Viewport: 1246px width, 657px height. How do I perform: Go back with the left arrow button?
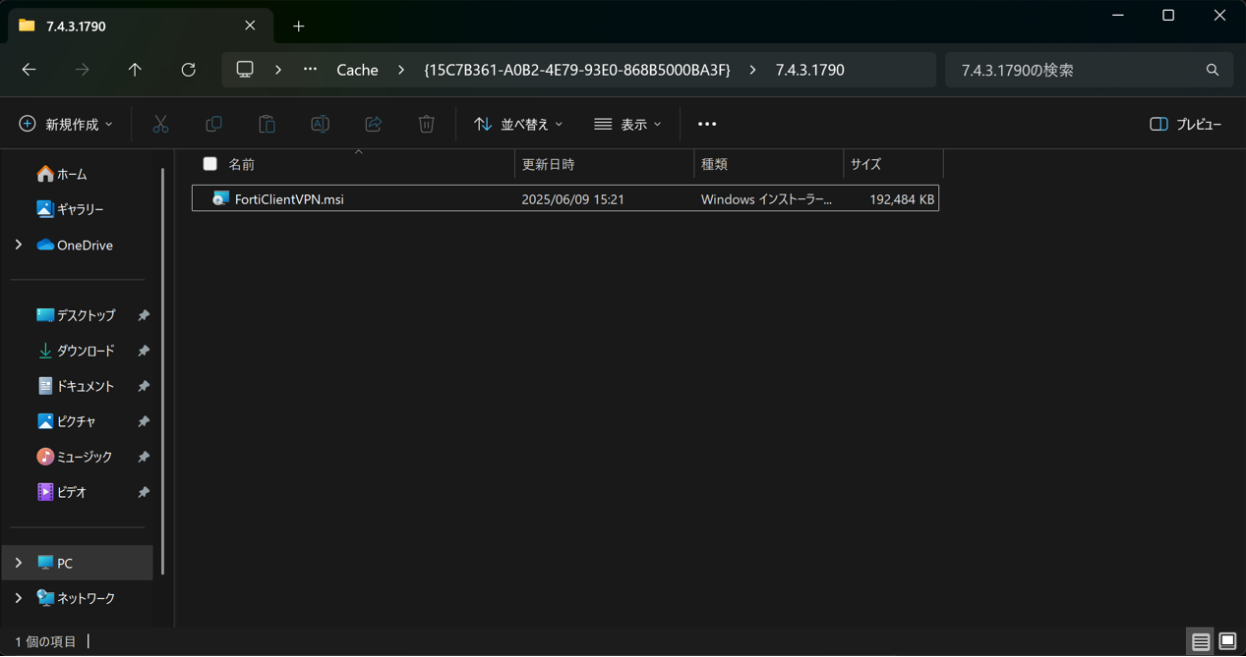point(30,70)
